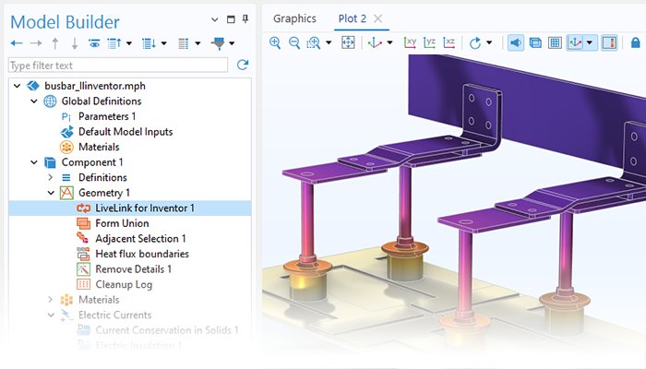Click the tree filter funnel icon
This screenshot has height=369, width=646.
point(219,43)
